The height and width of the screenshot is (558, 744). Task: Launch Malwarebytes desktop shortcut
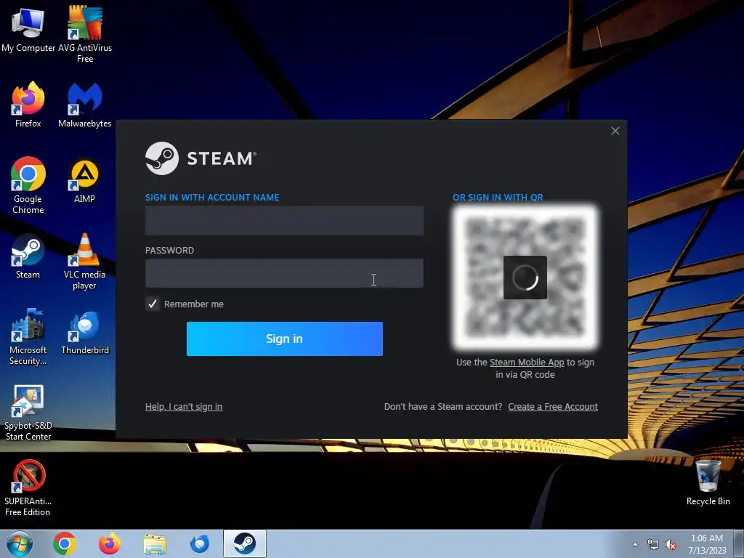[85, 105]
